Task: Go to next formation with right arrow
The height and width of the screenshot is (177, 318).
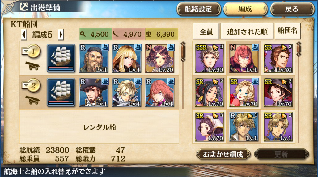Action: pos(61,35)
